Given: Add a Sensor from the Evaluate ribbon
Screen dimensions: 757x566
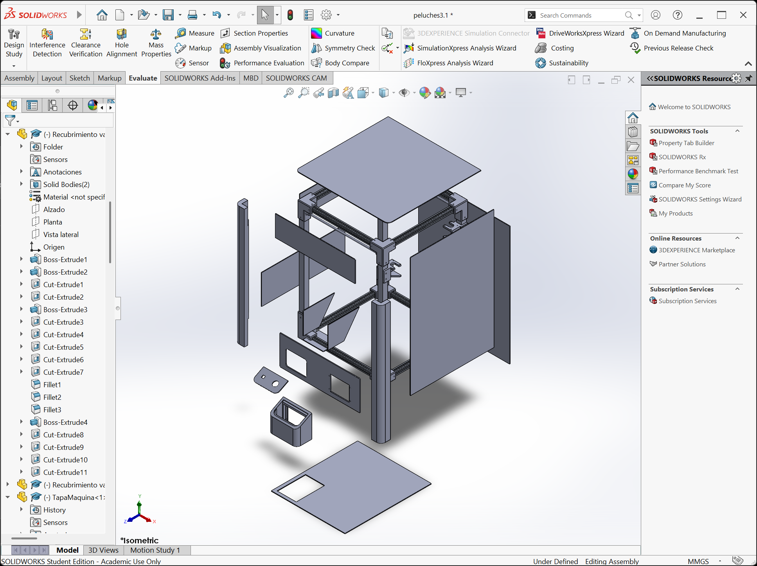Looking at the screenshot, I should pyautogui.click(x=192, y=63).
